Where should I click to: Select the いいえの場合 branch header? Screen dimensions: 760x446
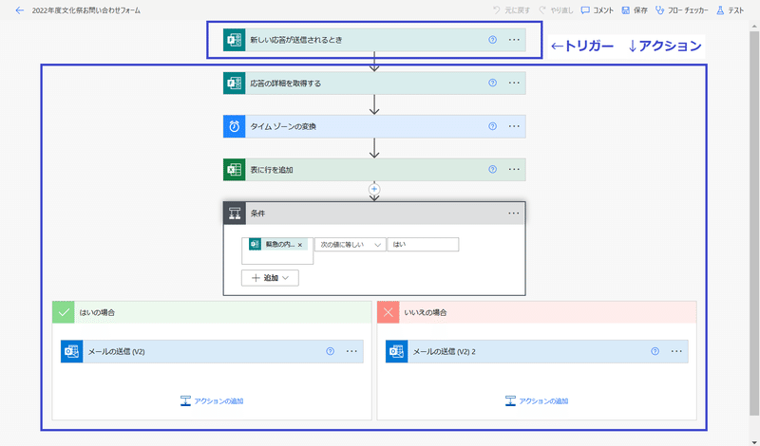coord(537,312)
